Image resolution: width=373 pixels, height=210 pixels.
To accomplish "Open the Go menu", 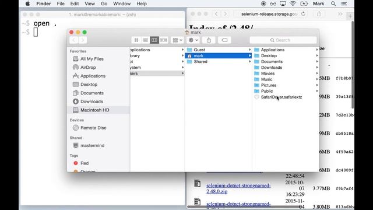I will [104, 3].
